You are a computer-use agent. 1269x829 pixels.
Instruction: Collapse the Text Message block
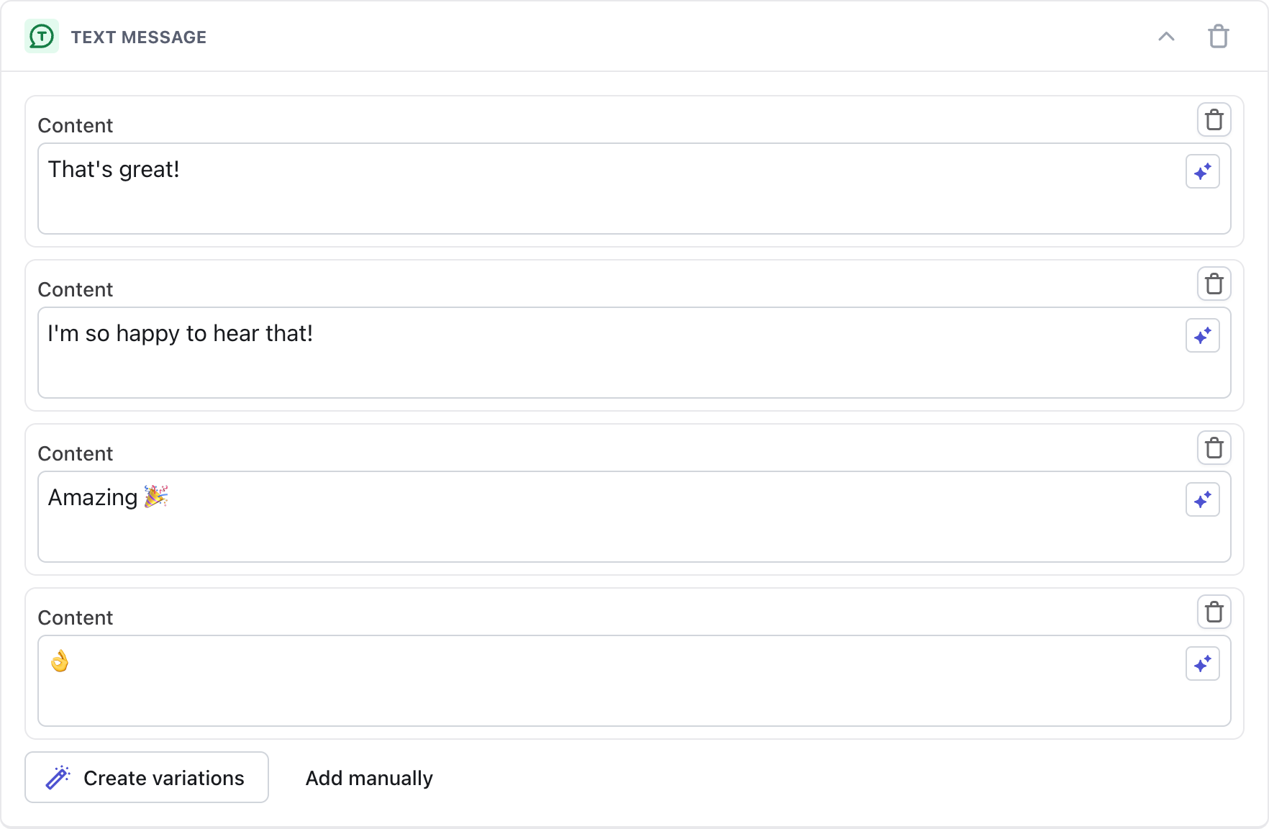pyautogui.click(x=1167, y=36)
